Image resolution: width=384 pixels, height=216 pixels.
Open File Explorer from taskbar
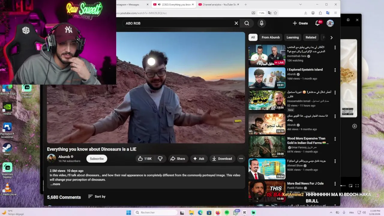pyautogui.click(x=191, y=212)
